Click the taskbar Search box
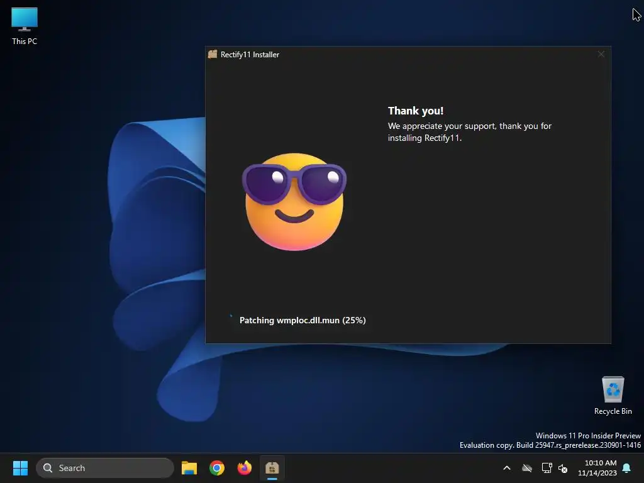The image size is (644, 483). point(105,468)
